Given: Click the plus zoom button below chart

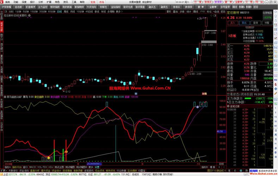Looking at the screenshot, I should click(x=219, y=167).
